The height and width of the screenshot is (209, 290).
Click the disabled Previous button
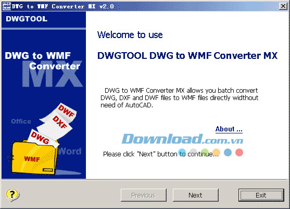(144, 195)
